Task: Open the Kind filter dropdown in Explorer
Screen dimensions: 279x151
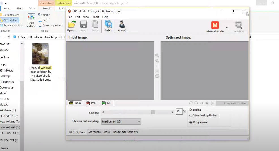Action: coord(44,15)
